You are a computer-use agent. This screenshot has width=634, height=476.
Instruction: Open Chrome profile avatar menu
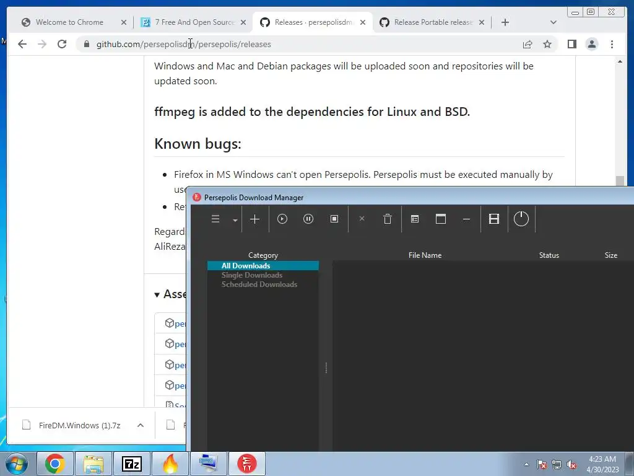591,44
